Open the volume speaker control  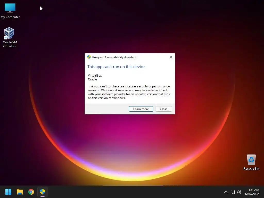[239, 192]
